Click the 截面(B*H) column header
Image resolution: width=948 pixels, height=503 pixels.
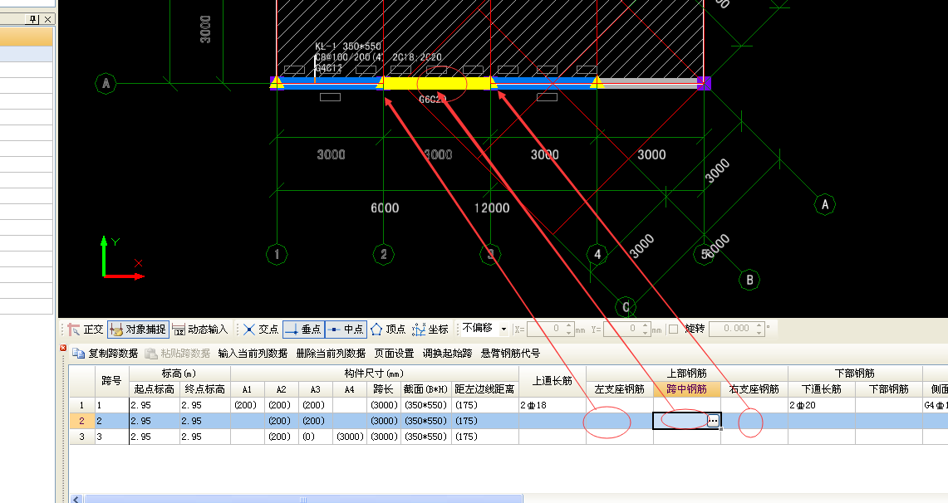(426, 389)
